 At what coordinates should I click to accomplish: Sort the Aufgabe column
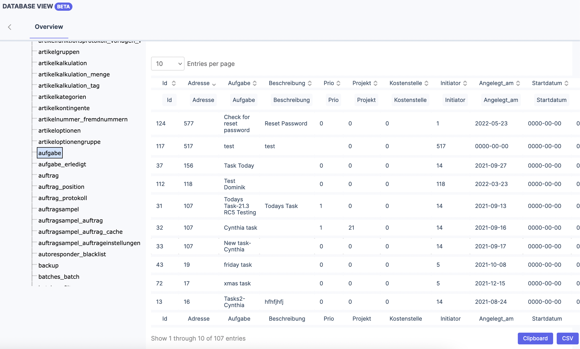pyautogui.click(x=255, y=83)
